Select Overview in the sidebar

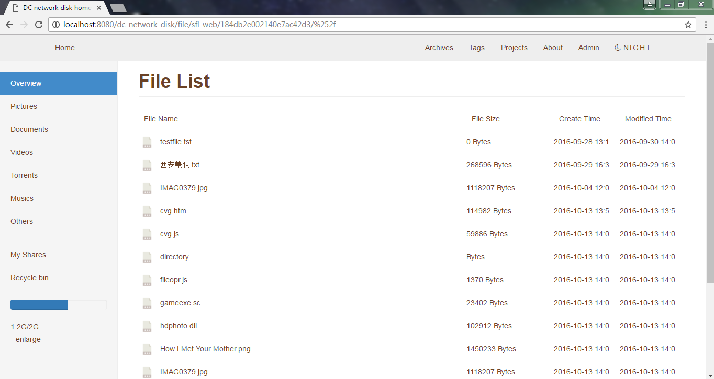click(59, 83)
